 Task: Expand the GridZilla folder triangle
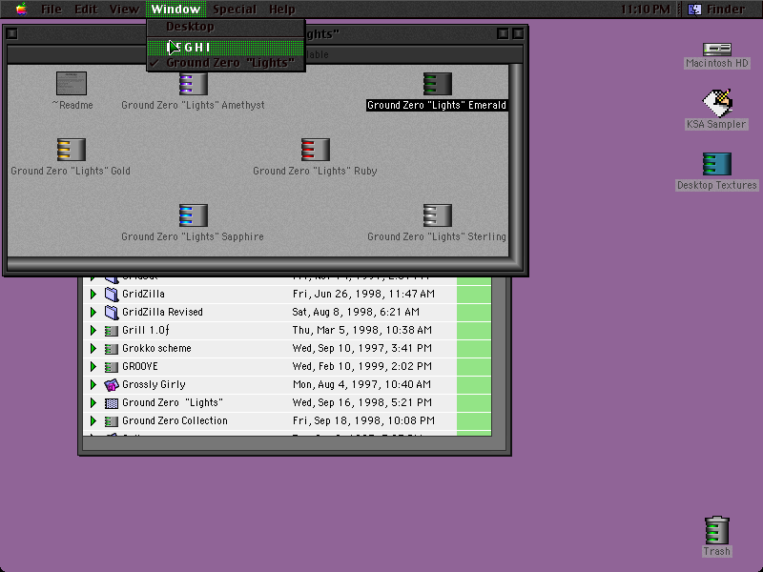pos(93,294)
